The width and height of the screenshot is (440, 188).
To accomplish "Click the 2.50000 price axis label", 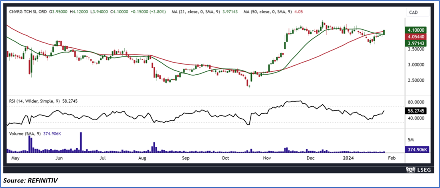I will pos(416,81).
